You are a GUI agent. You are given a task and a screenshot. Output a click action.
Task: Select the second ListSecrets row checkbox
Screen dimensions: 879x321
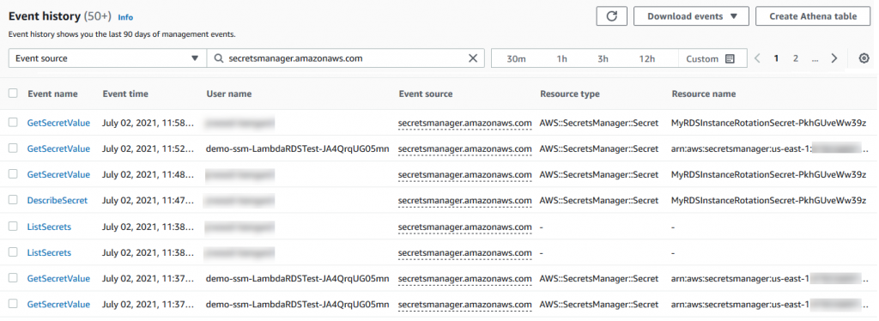(x=13, y=252)
